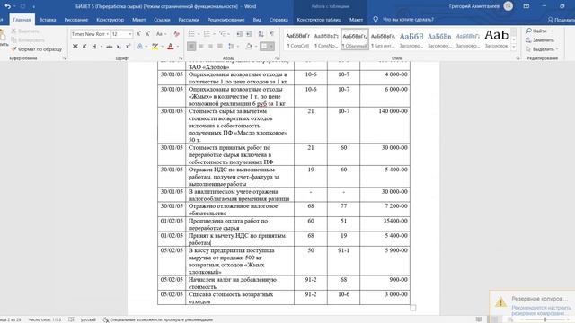Open the Вставка ribbon tab
Image resolution: width=575 pixels, height=323 pixels.
coord(48,20)
